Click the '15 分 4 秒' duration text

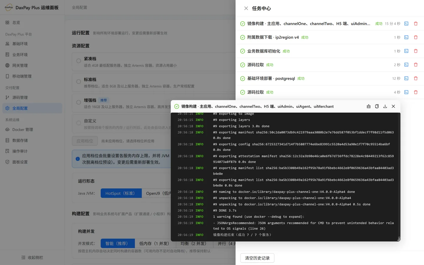click(392, 24)
